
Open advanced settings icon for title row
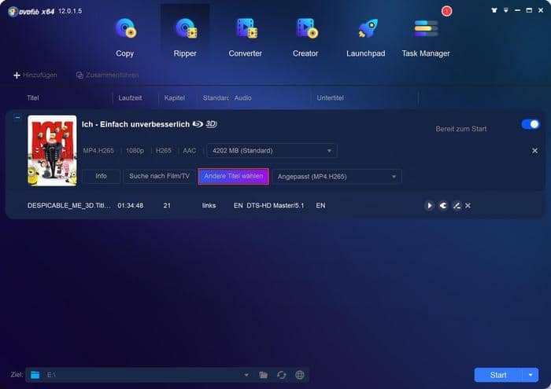pyautogui.click(x=443, y=206)
